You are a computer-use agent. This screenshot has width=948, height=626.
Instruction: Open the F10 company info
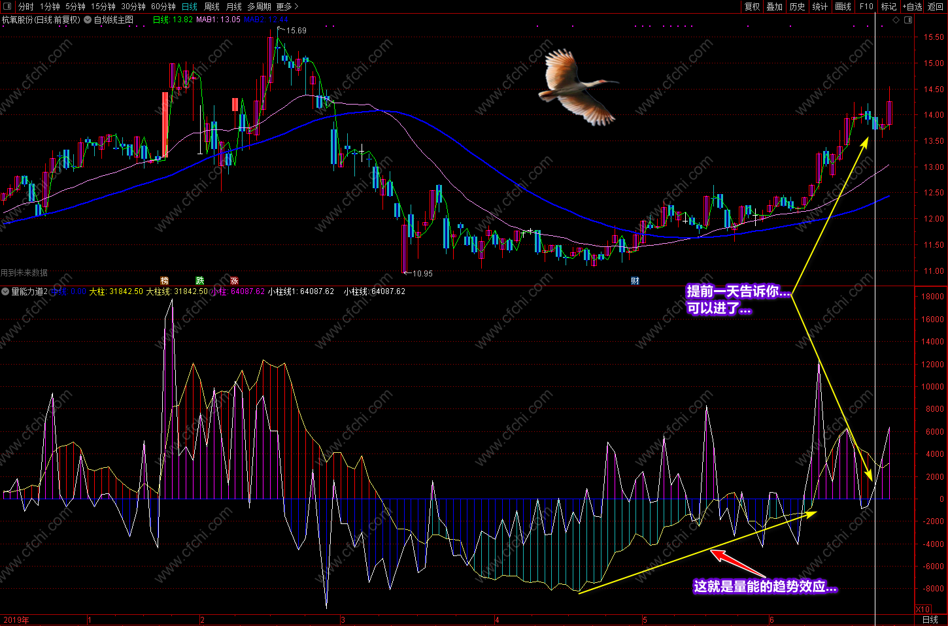point(866,7)
